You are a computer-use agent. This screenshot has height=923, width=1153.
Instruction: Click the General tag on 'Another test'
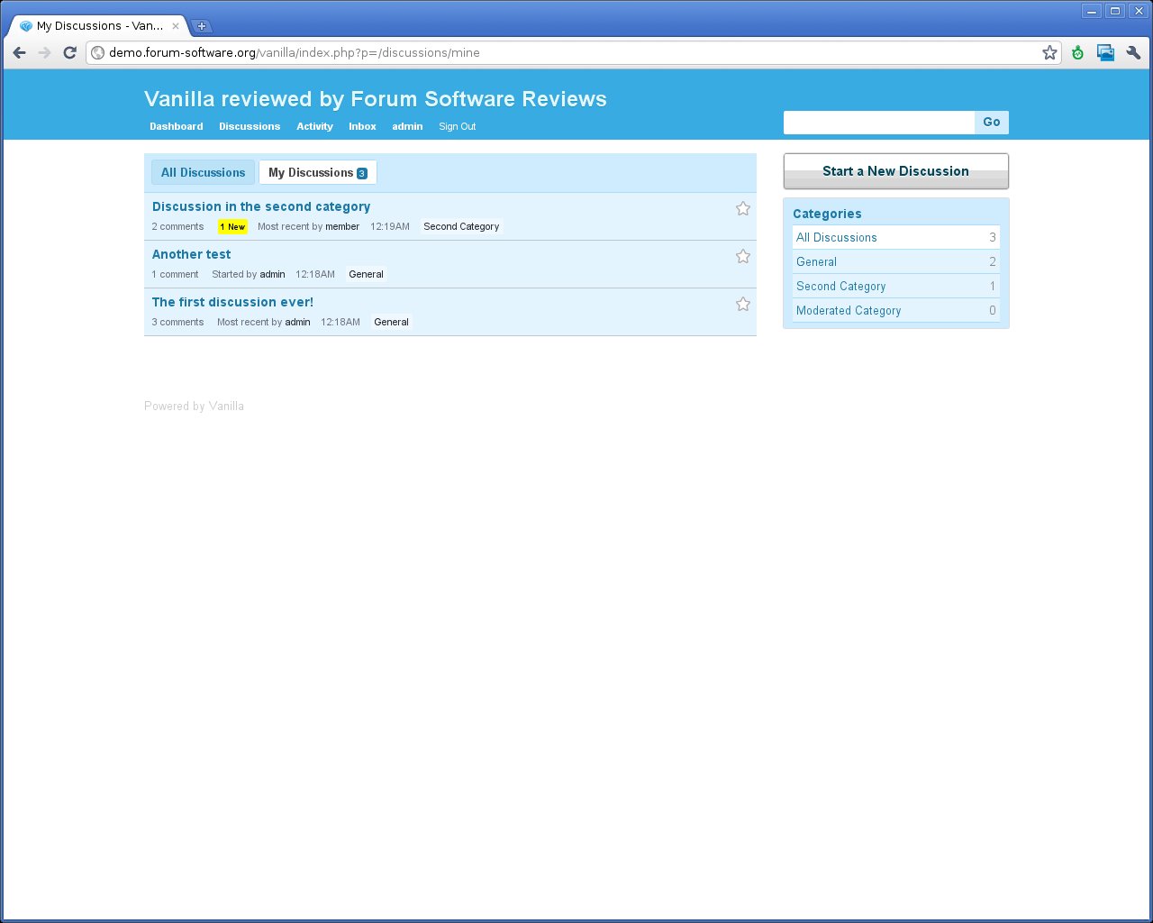(366, 274)
